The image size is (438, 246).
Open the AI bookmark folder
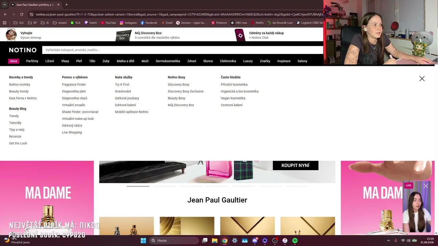click(x=45, y=23)
